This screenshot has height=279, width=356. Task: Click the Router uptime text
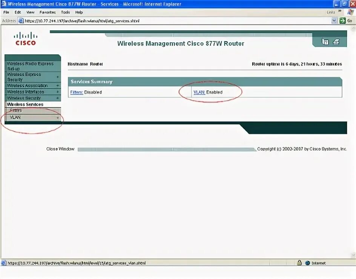click(x=297, y=64)
